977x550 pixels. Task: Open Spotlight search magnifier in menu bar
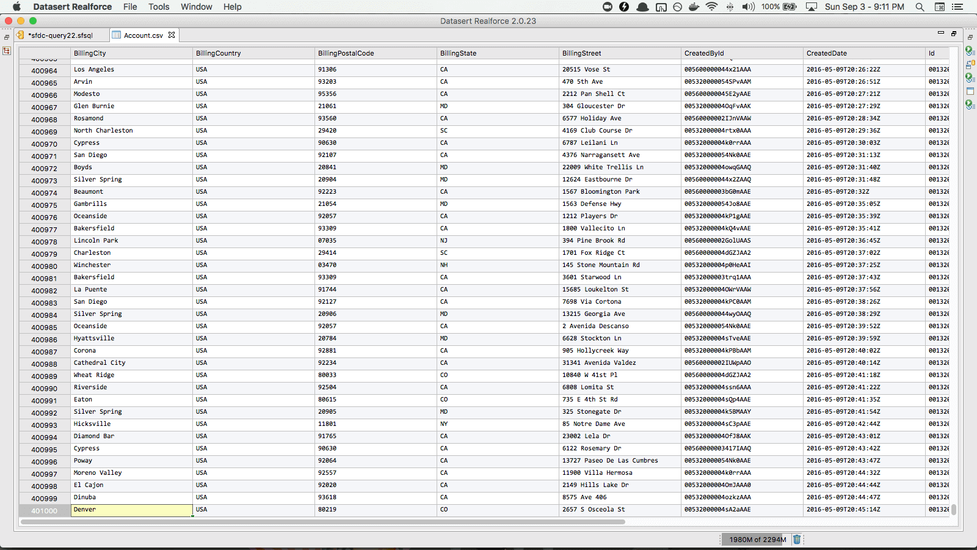tap(920, 7)
